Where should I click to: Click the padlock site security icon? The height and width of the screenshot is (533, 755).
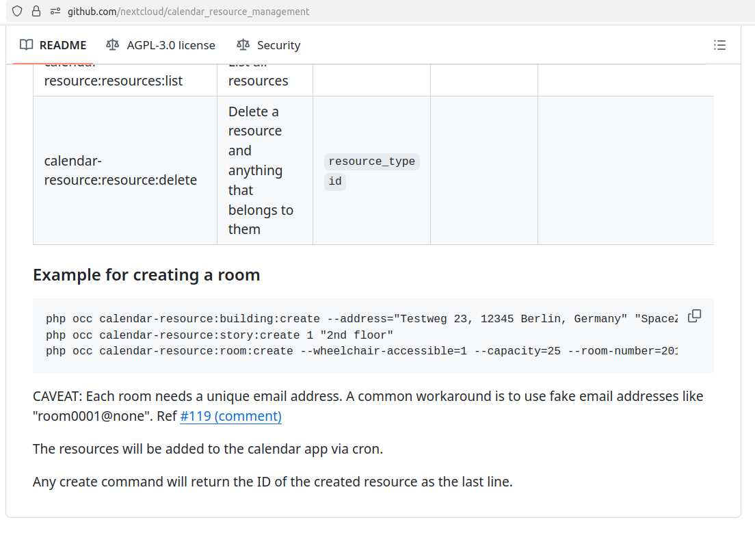coord(36,11)
